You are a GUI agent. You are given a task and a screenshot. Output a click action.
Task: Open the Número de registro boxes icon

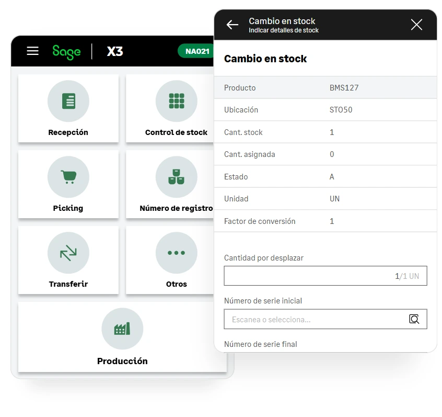(x=177, y=177)
